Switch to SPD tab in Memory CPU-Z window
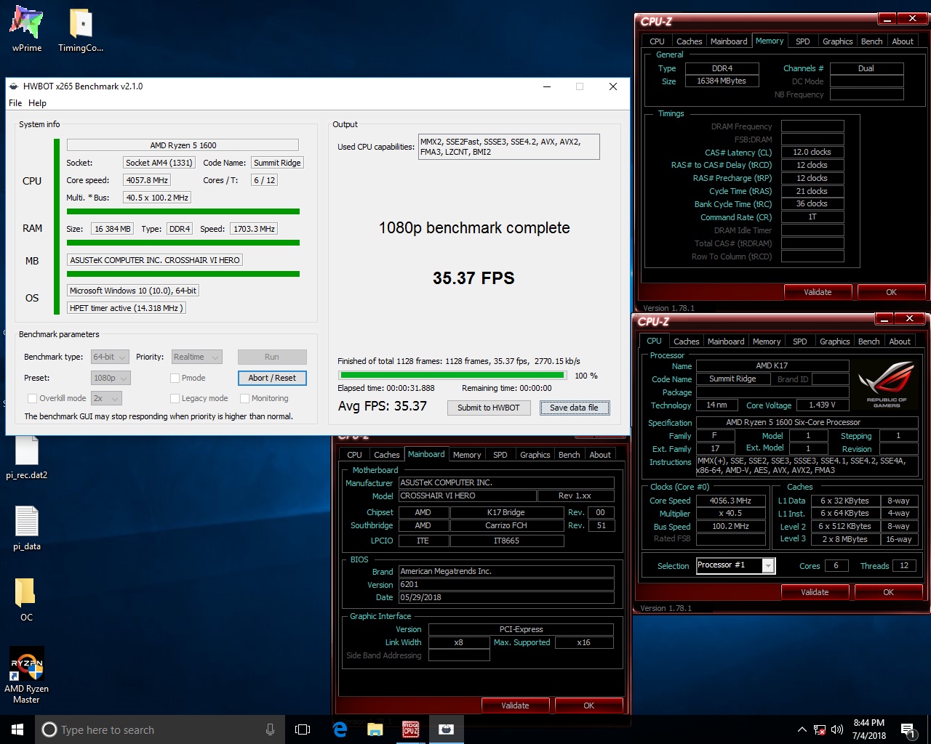Screen dimensions: 931x744 click(803, 41)
